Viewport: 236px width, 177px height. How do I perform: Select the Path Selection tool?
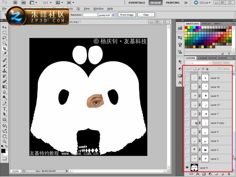tap(4, 114)
